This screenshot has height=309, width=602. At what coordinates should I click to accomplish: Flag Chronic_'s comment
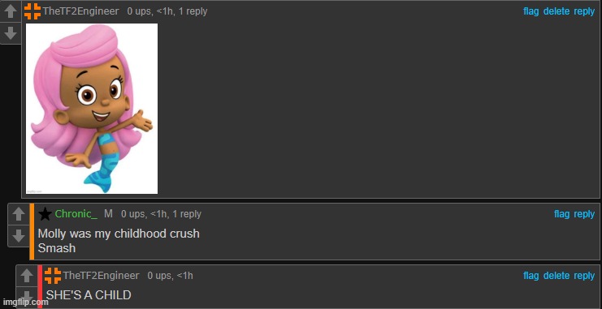pos(561,214)
